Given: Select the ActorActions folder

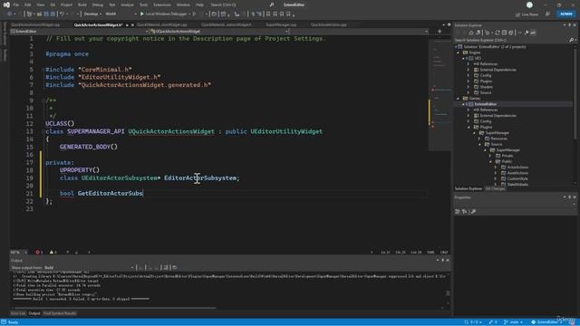Looking at the screenshot, I should click(x=517, y=167).
